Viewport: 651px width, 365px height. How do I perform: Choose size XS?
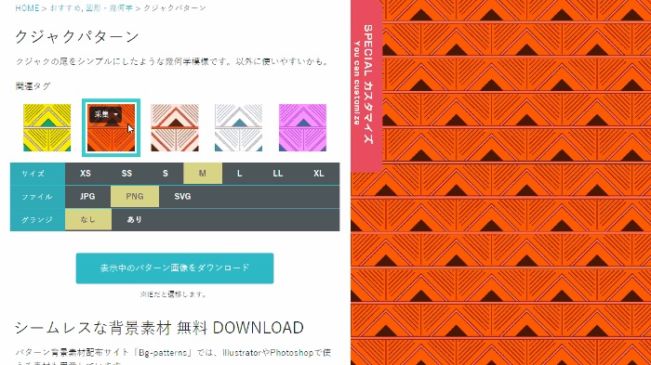pyautogui.click(x=86, y=174)
